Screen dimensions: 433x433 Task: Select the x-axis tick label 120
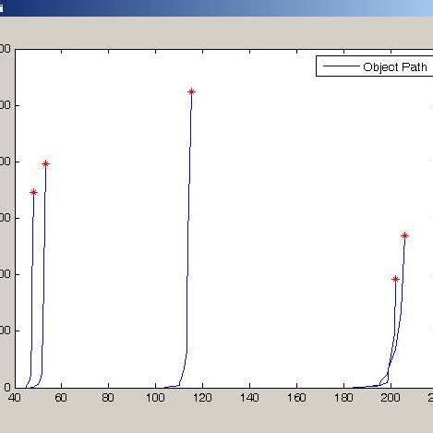(x=202, y=398)
